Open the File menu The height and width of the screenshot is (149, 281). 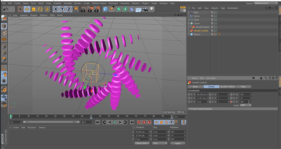[x=4, y=3]
